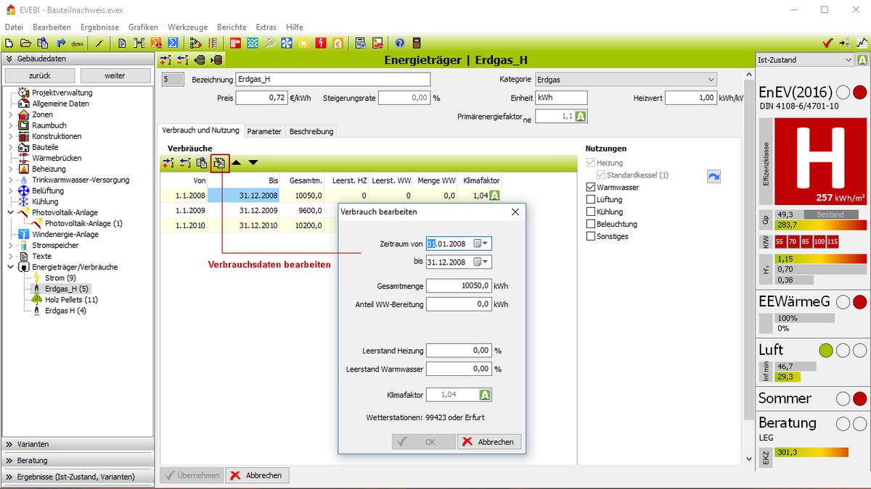
Task: Click the new project toolbar icon
Action: click(x=9, y=43)
